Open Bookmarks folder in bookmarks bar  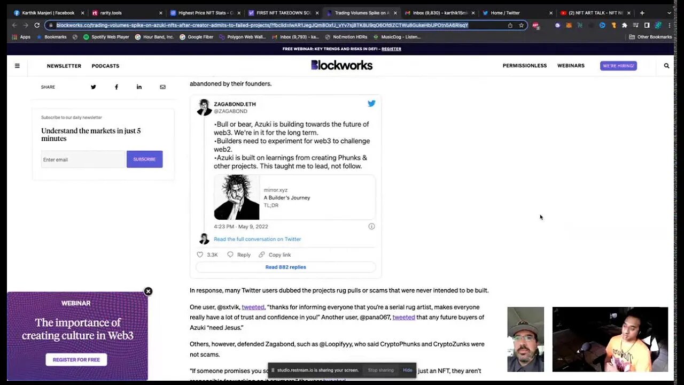pyautogui.click(x=51, y=37)
